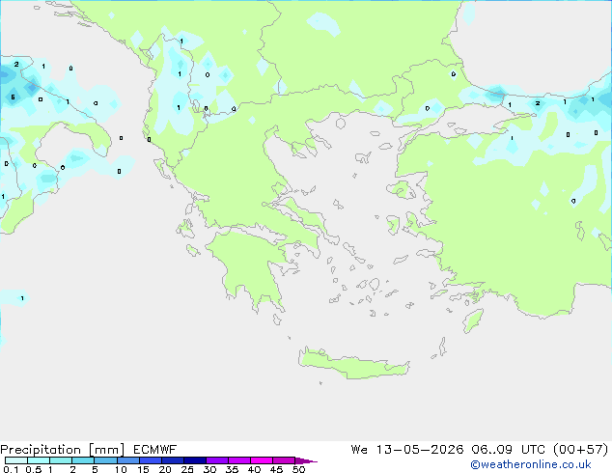The height and width of the screenshot is (473, 612).
Task: Click the legend scale label "40"
Action: [254, 469]
